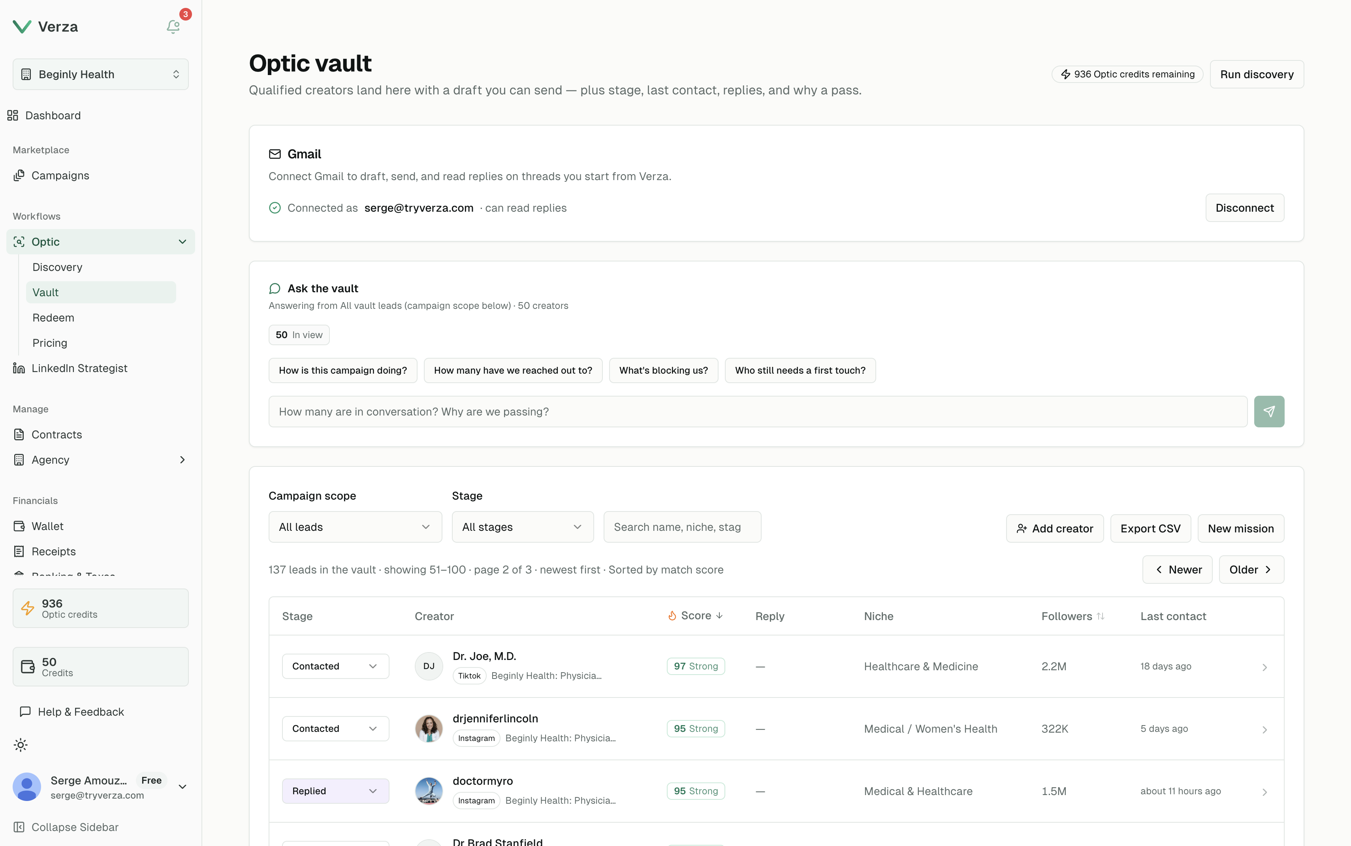Viewport: 1351px width, 846px height.
Task: Collapse the sidebar
Action: coord(66,827)
